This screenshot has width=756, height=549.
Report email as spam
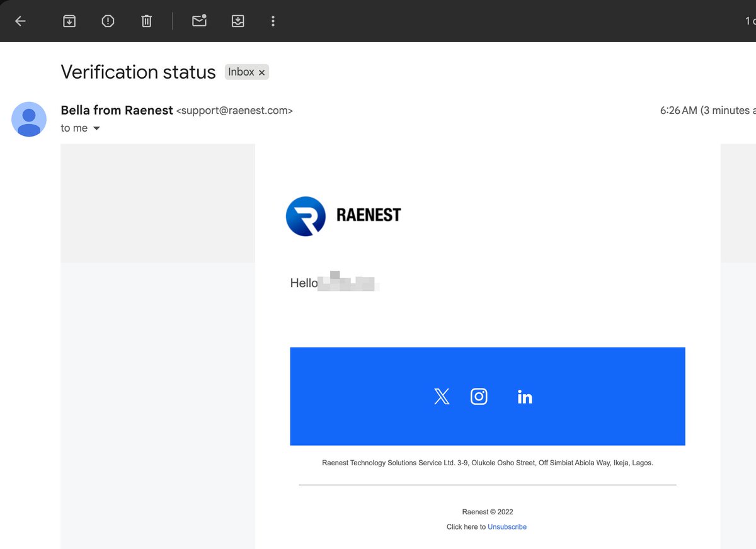(108, 21)
